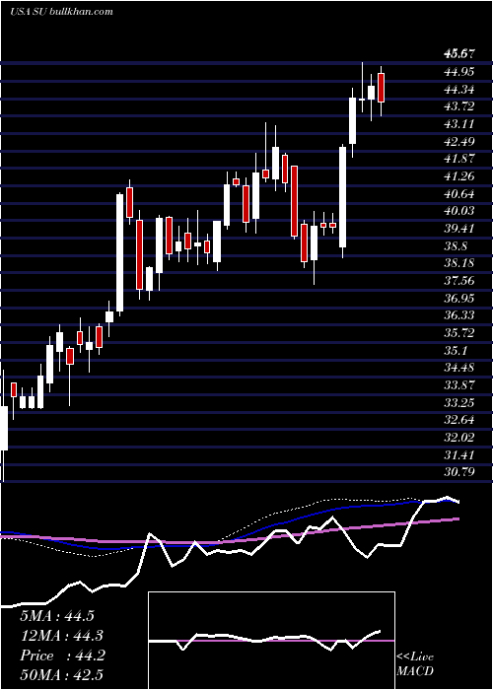Click the 43.72 price axis label
Screen dimensions: 493x690
click(x=459, y=106)
